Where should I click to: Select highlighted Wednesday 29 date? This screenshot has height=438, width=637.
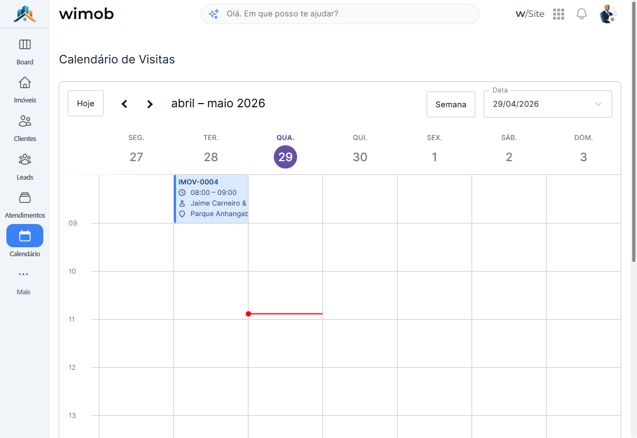[285, 157]
